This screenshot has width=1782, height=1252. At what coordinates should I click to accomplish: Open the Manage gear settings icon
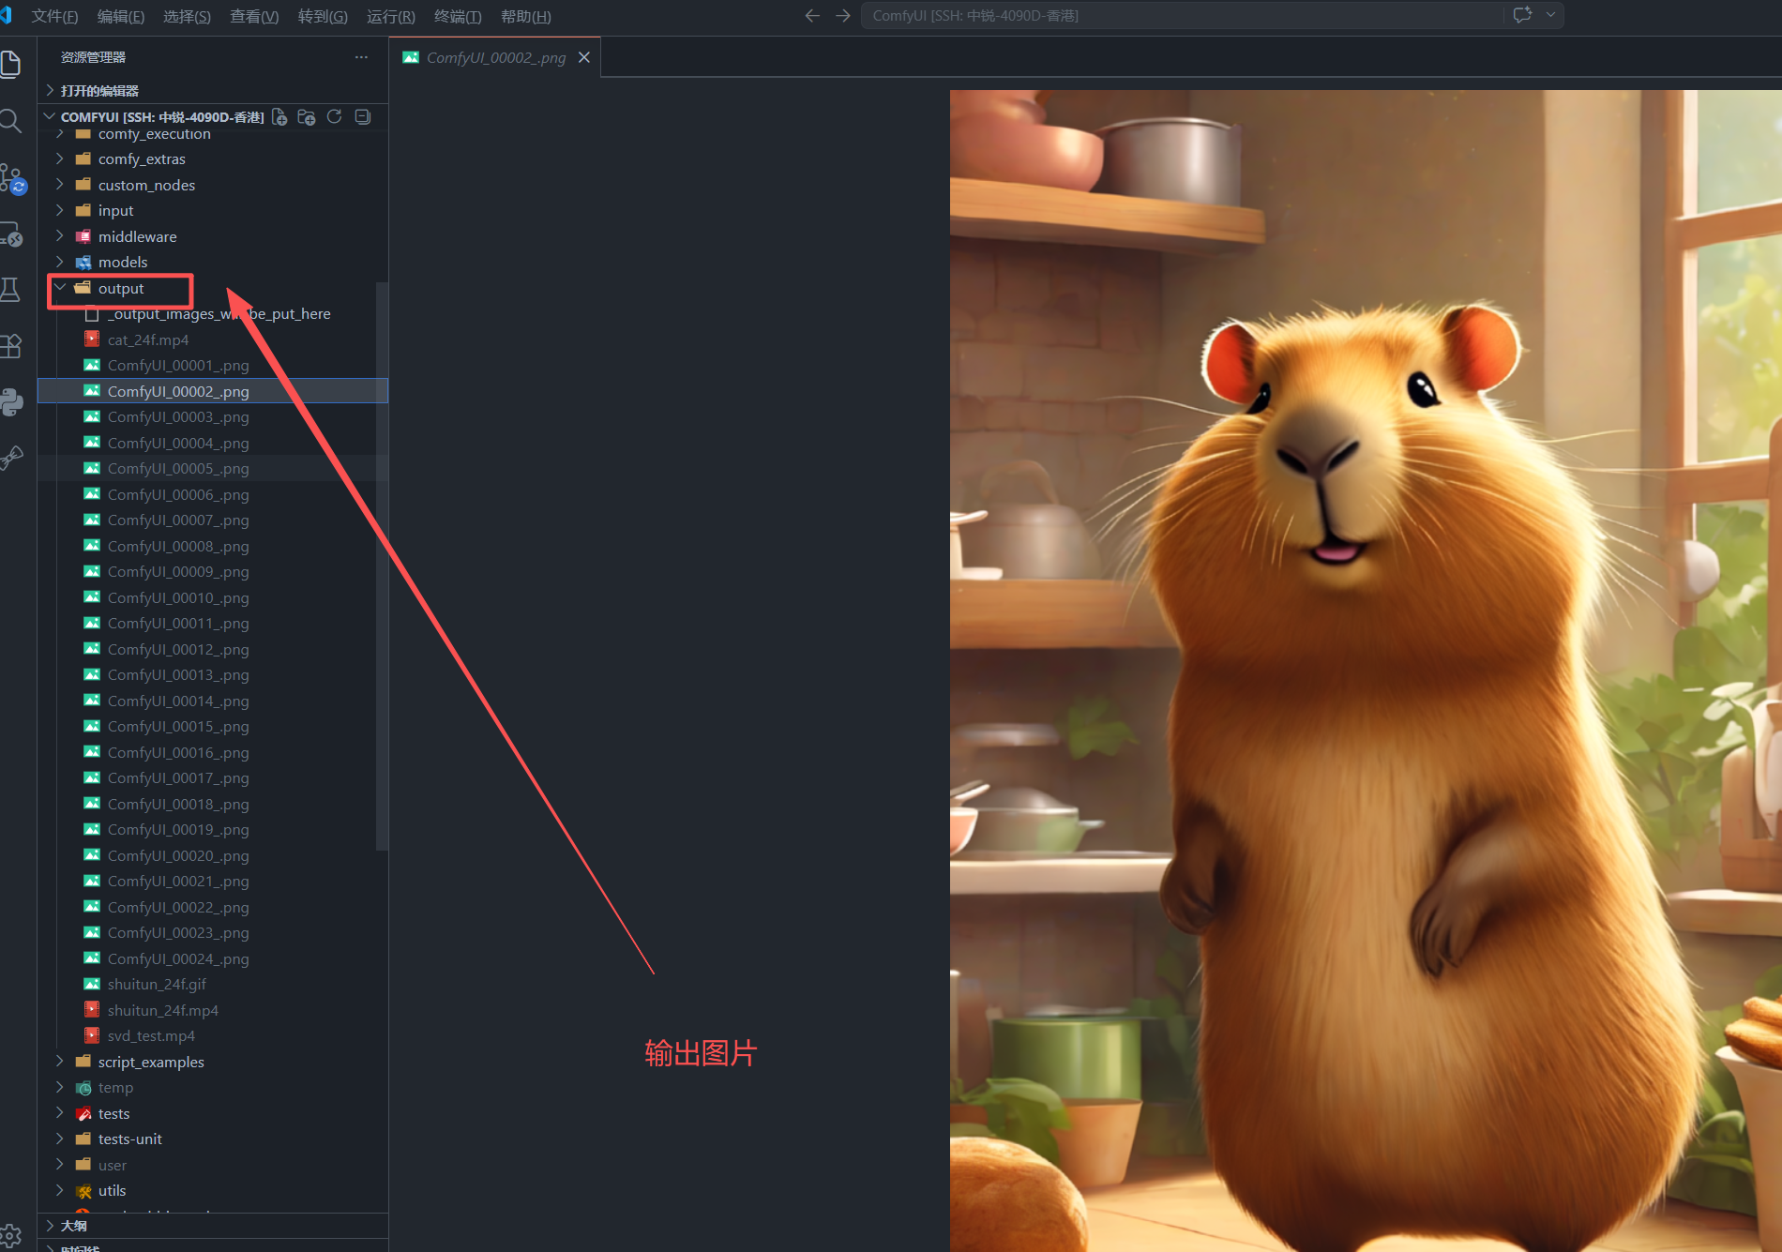point(10,1236)
